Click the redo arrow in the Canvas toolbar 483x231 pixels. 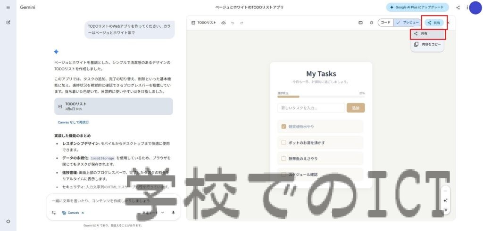click(x=241, y=23)
